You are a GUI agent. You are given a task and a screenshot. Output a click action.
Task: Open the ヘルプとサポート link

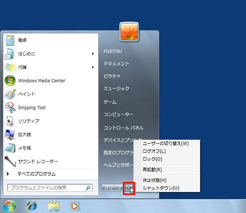coord(118,165)
